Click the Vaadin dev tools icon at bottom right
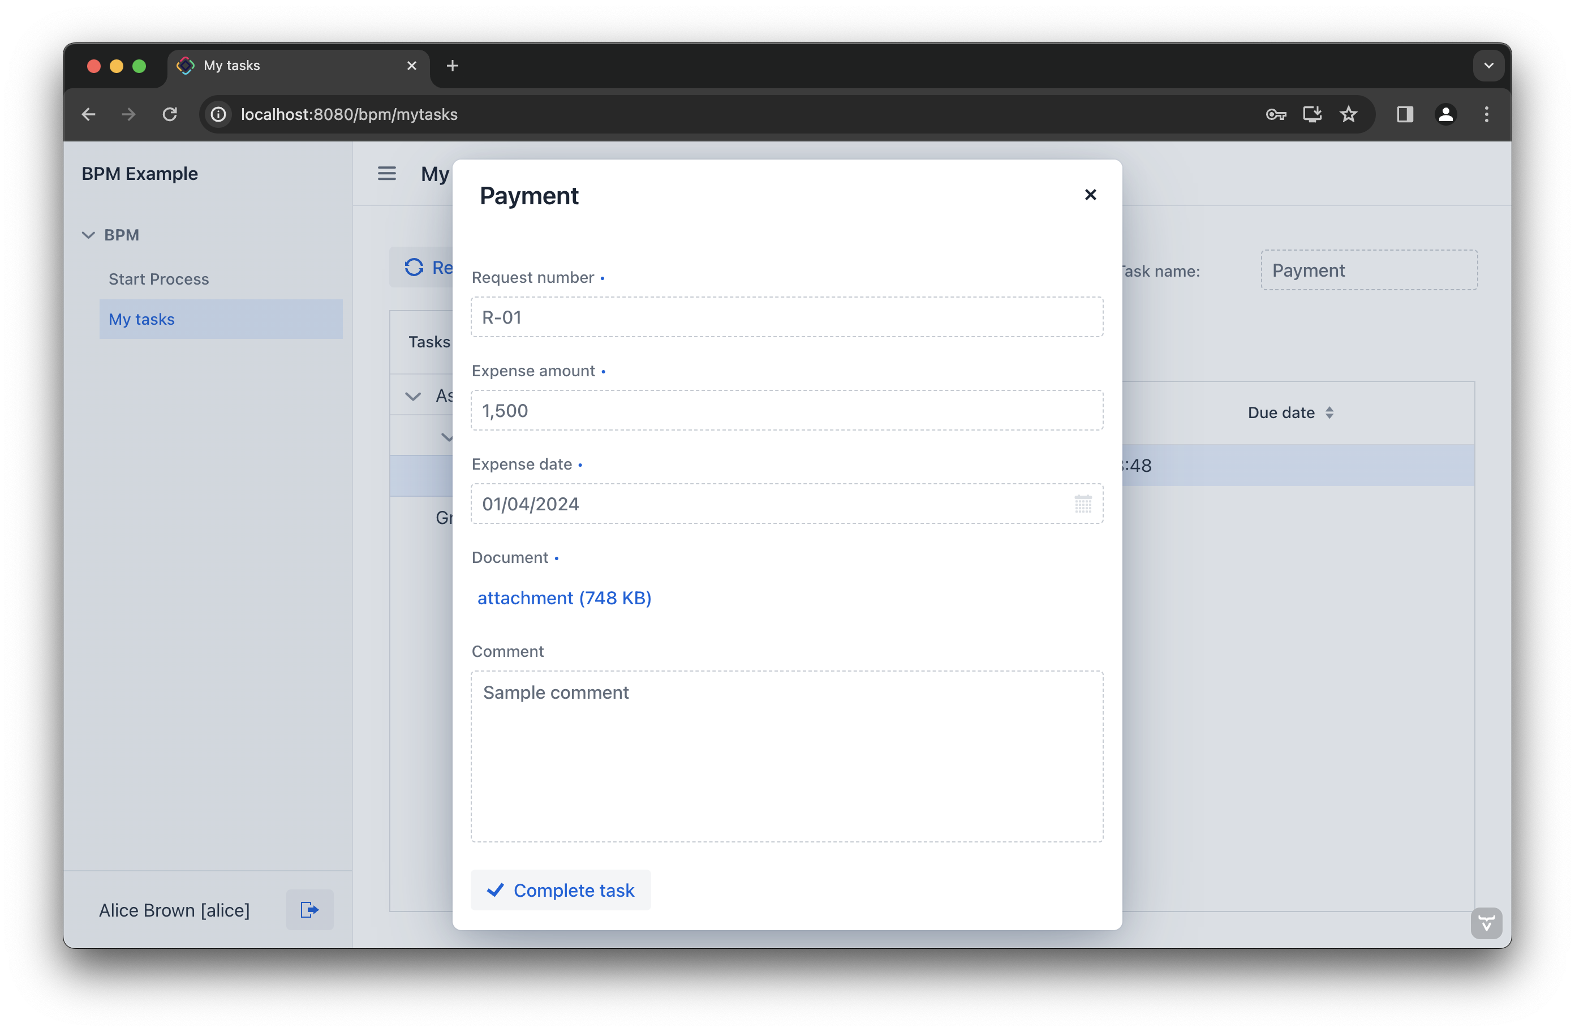This screenshot has height=1032, width=1575. [x=1486, y=923]
